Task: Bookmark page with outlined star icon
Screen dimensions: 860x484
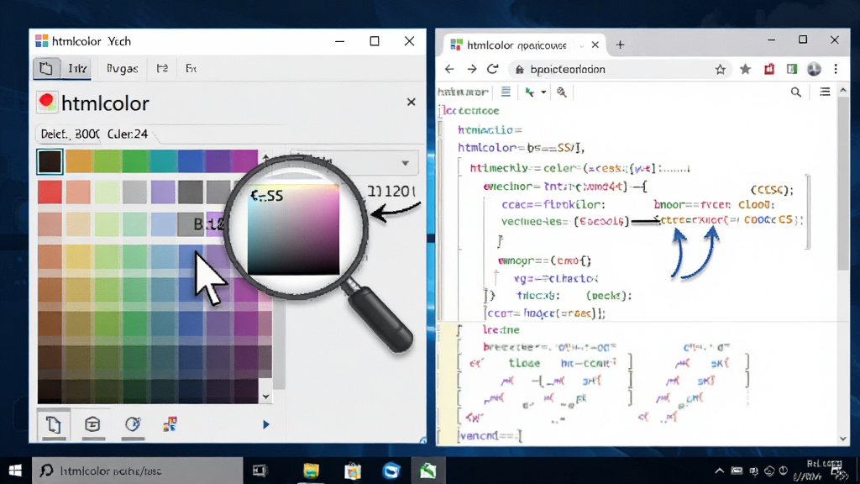Action: (720, 69)
